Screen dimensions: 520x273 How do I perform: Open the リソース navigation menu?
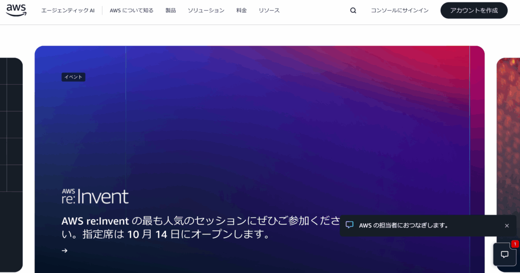coord(269,11)
